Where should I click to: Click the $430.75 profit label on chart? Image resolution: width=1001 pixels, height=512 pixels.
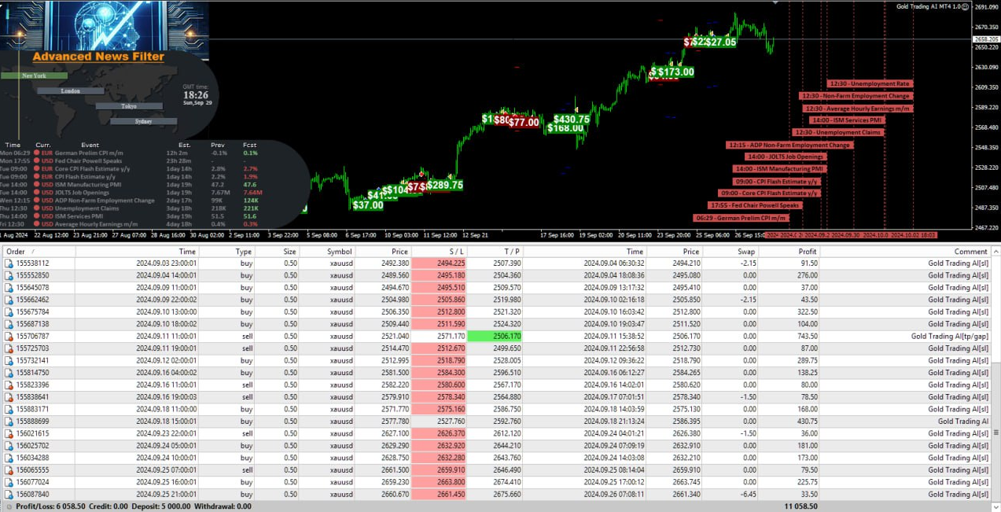click(572, 120)
